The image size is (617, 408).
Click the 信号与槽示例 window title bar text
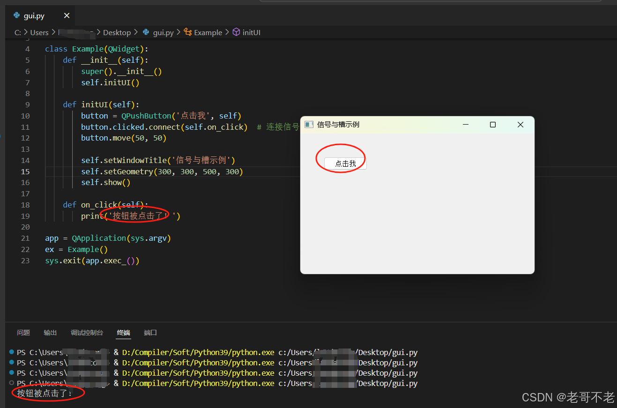click(338, 124)
